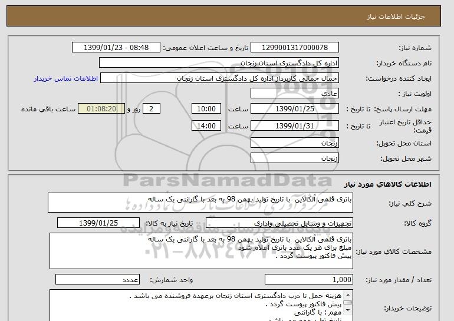
Task: Click the label حداقل تاریخ اعتبار قیمت
Action: 406,126
